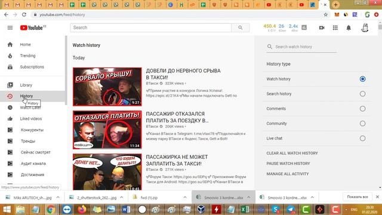Viewport: 382px width, 215px height.
Task: Open the stats chart extension icon
Action: click(304, 27)
